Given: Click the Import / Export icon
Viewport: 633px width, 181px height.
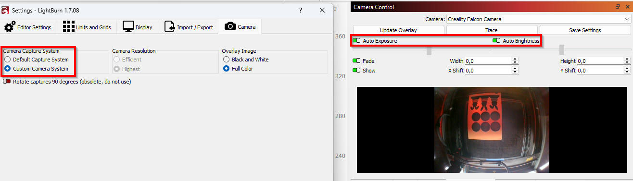Looking at the screenshot, I should coord(169,26).
